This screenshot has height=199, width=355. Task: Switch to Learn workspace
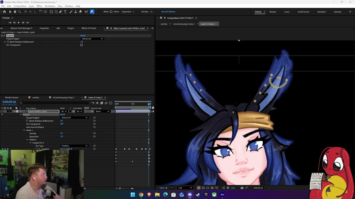point(287,12)
